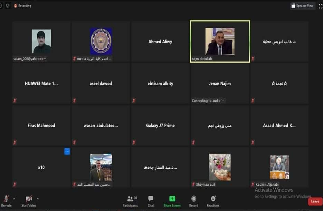Open the Participants panel
323x211 pixels.
click(130, 201)
